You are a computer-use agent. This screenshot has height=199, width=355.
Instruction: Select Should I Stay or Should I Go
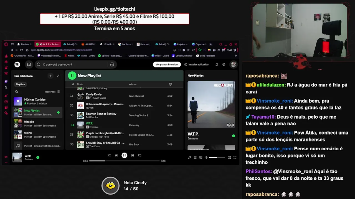tap(124, 144)
